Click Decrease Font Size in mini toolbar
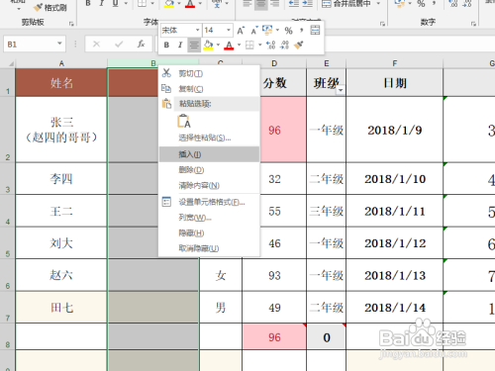This screenshot has width=495, height=371. pos(253,31)
